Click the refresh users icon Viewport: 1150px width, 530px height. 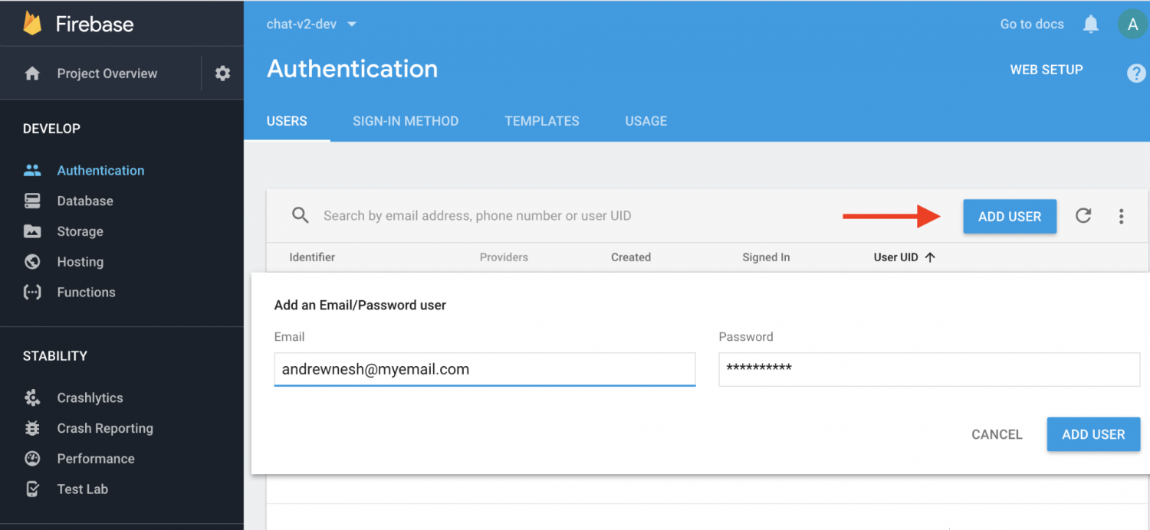pos(1083,216)
